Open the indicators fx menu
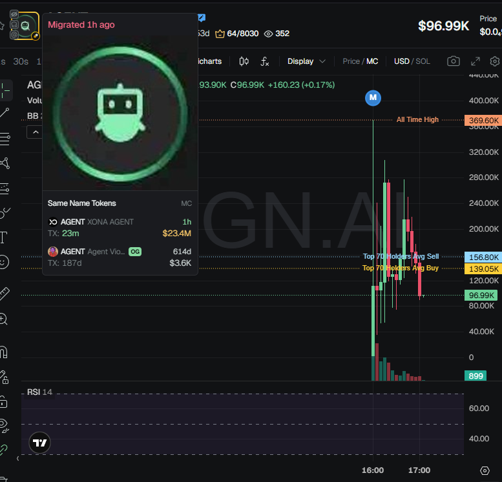Screen dimensions: 502x482 click(264, 61)
